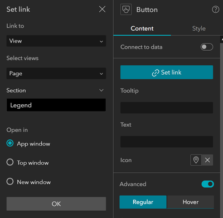Choose the map pin icon
Screen dimensions: 223x218
(196, 160)
